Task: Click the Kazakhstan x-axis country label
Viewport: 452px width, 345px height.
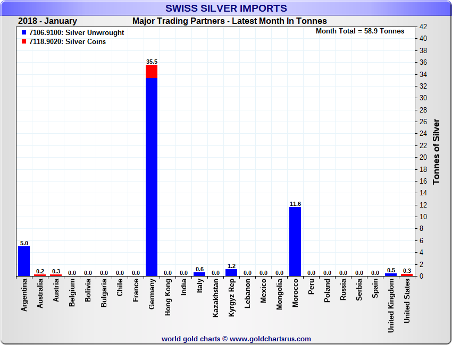Action: pos(216,298)
